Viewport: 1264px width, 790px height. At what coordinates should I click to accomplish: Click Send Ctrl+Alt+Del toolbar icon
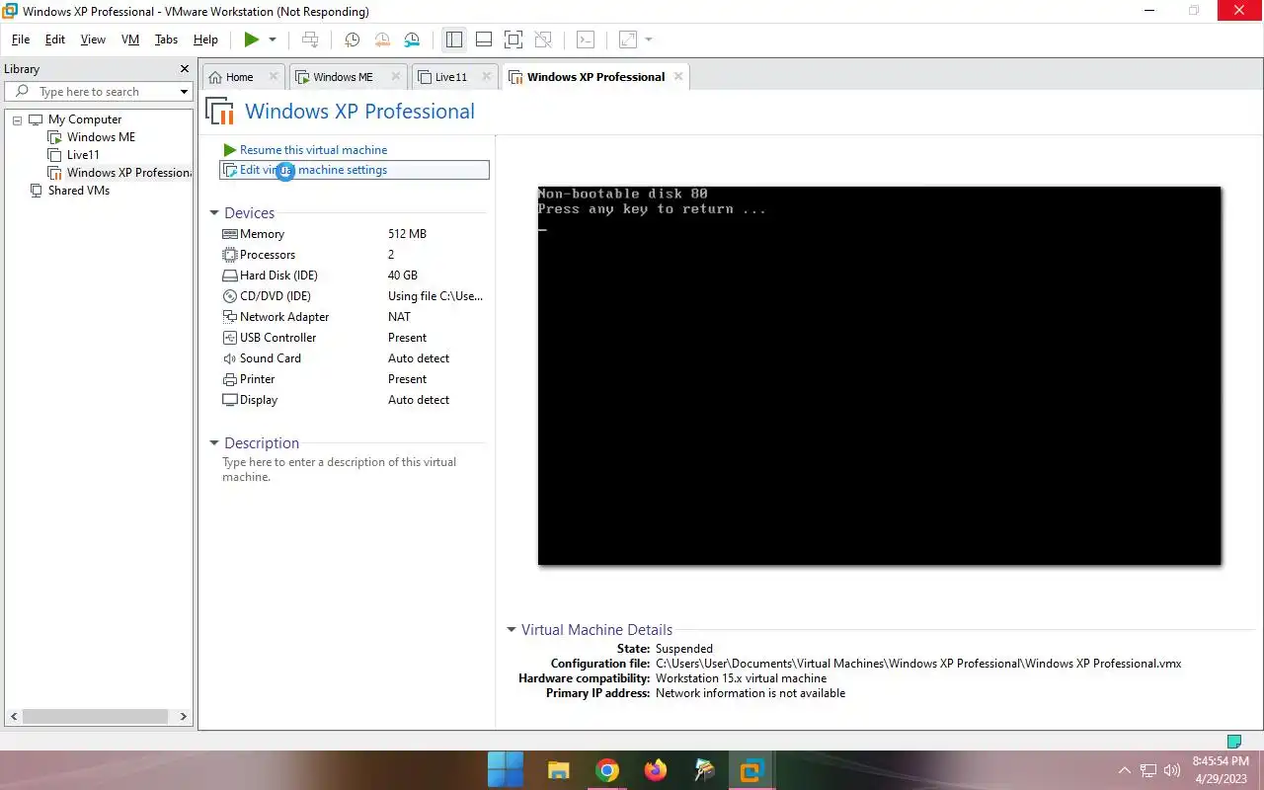pos(310,39)
